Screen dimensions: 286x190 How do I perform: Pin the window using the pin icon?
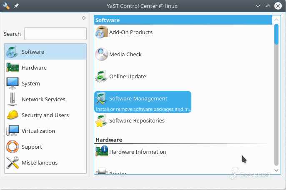pyautogui.click(x=16, y=6)
